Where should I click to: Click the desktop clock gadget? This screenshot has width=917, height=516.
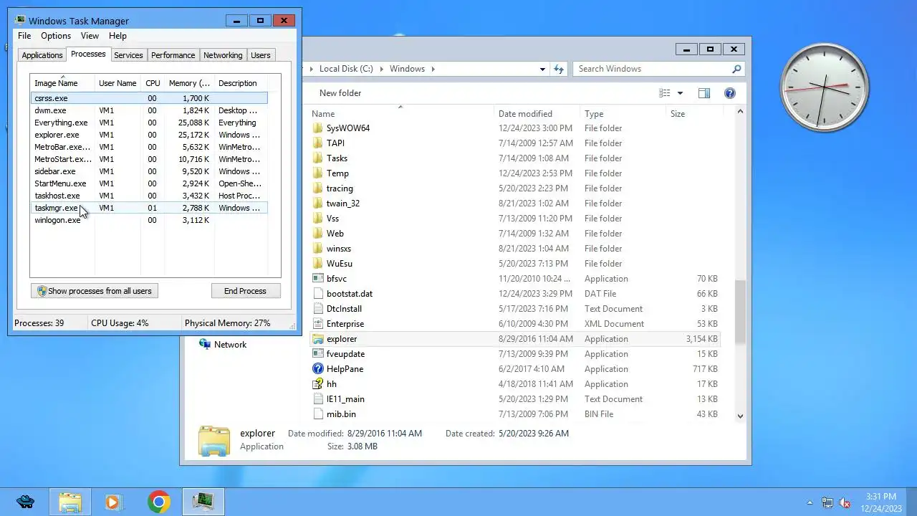click(x=825, y=88)
